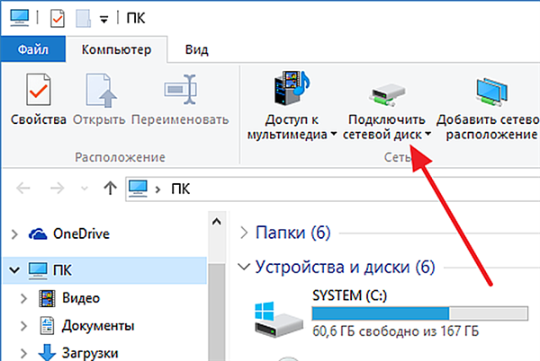Screen dimensions: 540x361
Task: Open the Customize Quick Access Toolbar arrow
Action: [104, 19]
